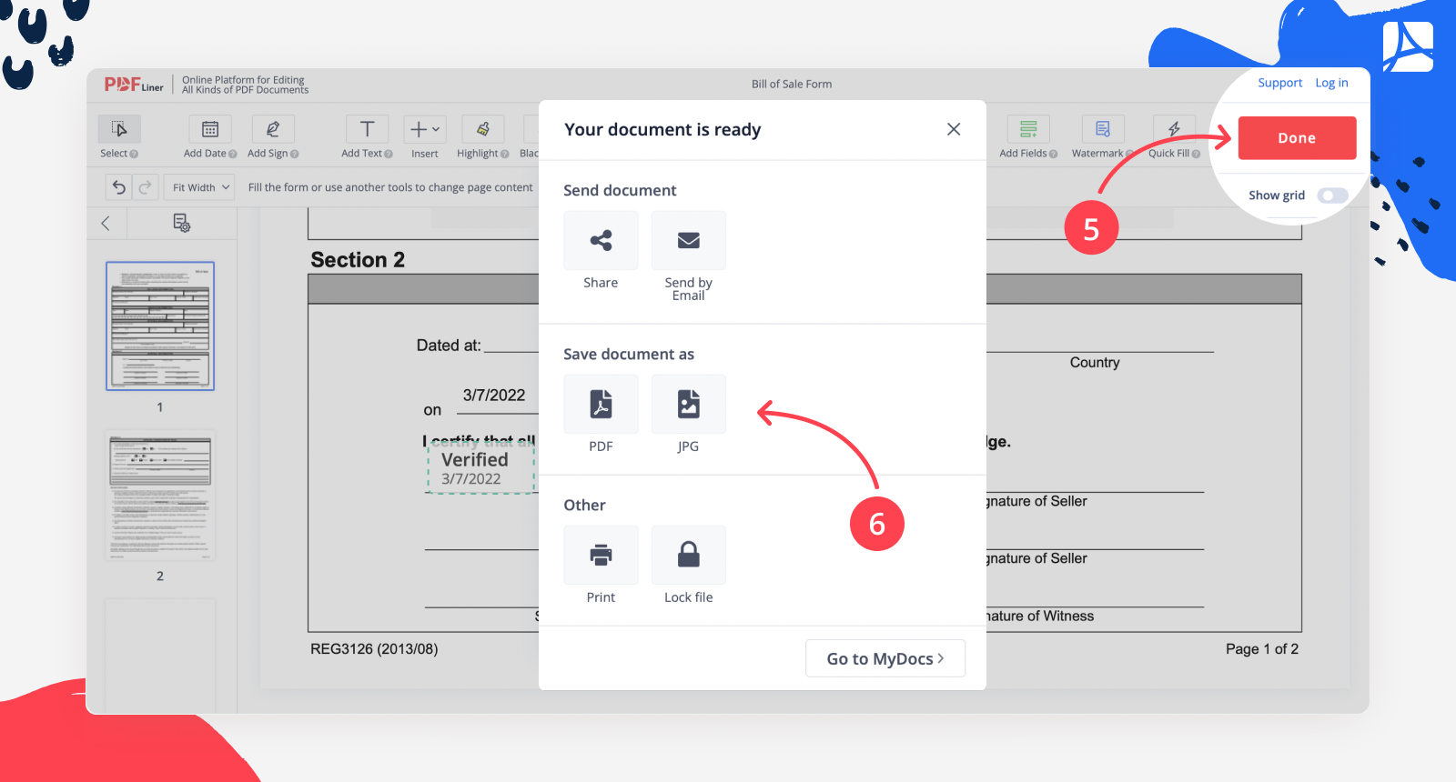Click the Go to MyDocs button
Image resolution: width=1456 pixels, height=782 pixels.
pyautogui.click(x=885, y=658)
